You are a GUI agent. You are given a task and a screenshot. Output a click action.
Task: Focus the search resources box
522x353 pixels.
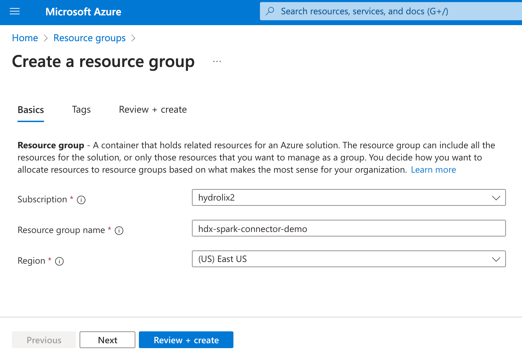pyautogui.click(x=391, y=11)
